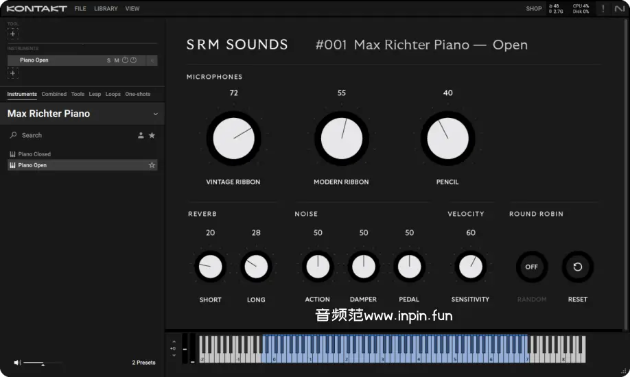Screen dimensions: 630x377
Task: Show favorites using the star filter
Action: point(152,136)
